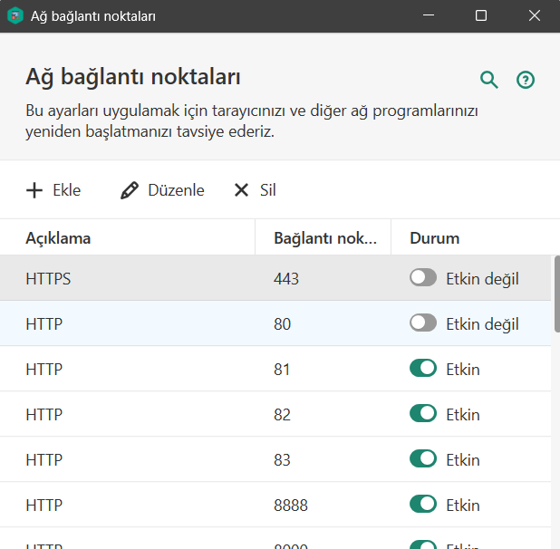560x549 pixels.
Task: Maximize the Ağ bağlantı noktaları window
Action: coord(481,16)
